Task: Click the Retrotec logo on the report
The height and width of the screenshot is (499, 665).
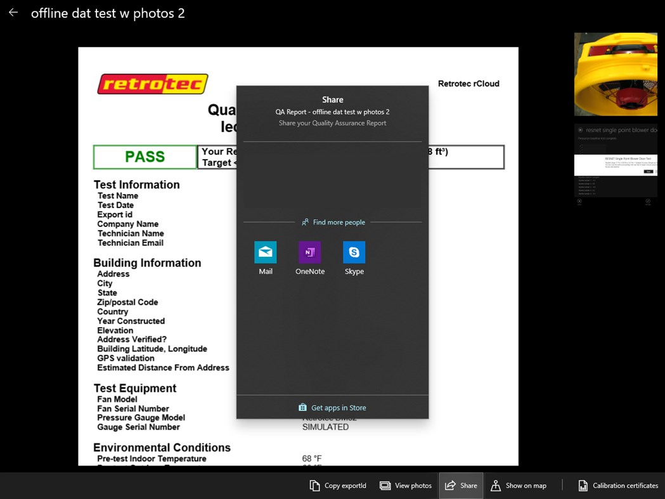Action: point(152,83)
